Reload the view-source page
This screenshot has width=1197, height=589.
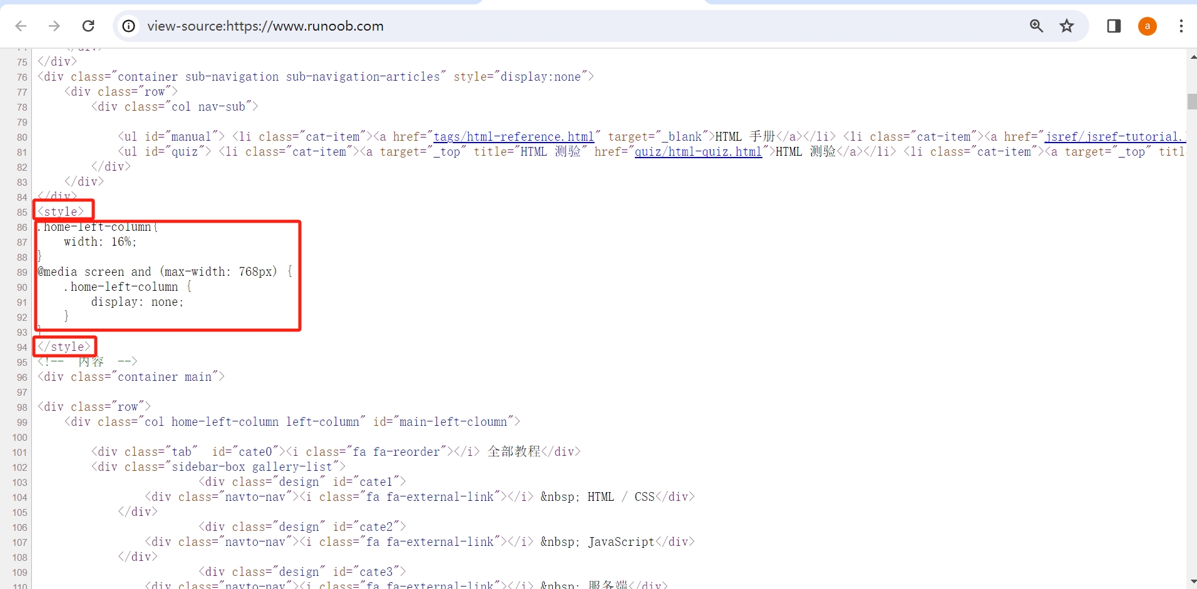pos(88,26)
